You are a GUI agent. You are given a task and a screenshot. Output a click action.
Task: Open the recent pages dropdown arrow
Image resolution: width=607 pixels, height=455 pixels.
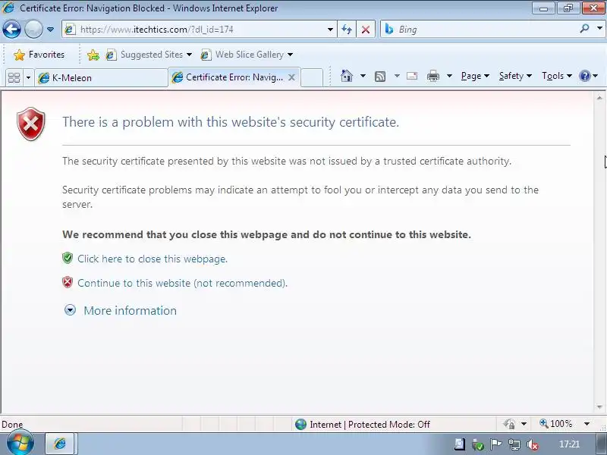tap(50, 30)
